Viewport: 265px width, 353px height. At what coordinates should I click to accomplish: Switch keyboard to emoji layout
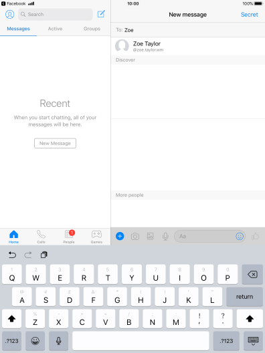pyautogui.click(x=35, y=341)
